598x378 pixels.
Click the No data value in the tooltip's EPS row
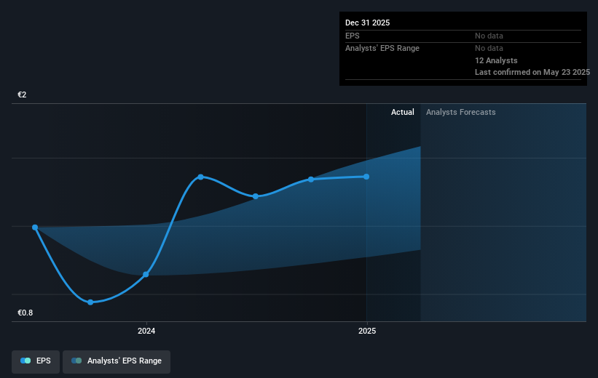489,36
